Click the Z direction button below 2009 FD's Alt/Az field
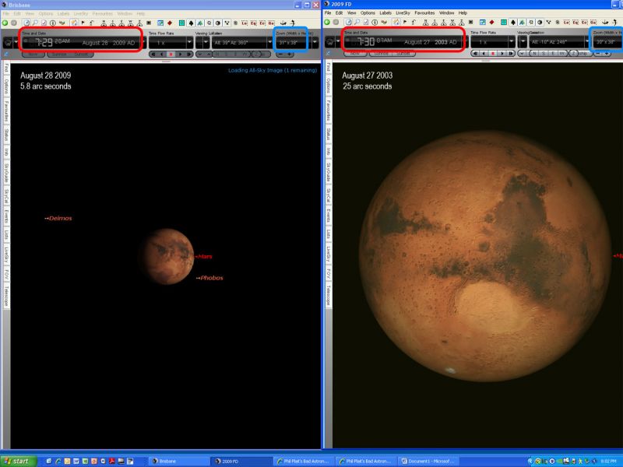Viewport: 623px width, 467px height. 573,53
